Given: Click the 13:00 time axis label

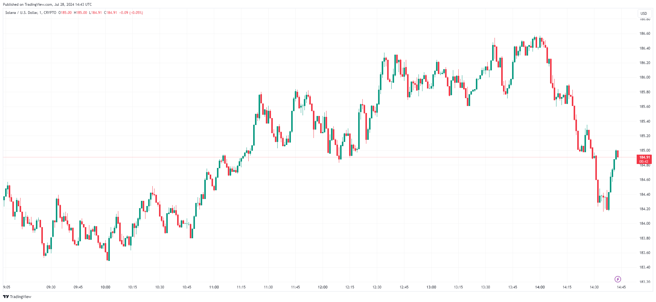Looking at the screenshot, I should 431,287.
